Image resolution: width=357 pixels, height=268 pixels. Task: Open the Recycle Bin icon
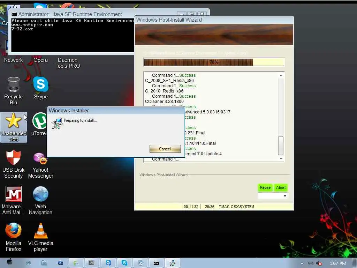pyautogui.click(x=14, y=91)
